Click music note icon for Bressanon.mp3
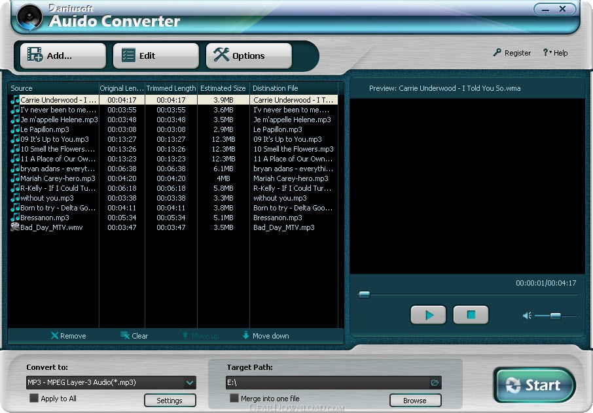Image resolution: width=593 pixels, height=413 pixels. [x=15, y=218]
